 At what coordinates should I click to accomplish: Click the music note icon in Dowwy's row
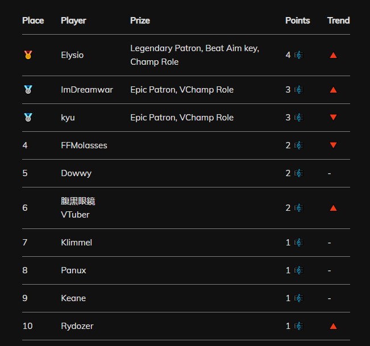299,173
